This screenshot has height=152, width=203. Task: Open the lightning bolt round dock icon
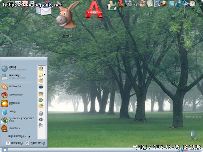tap(164, 4)
